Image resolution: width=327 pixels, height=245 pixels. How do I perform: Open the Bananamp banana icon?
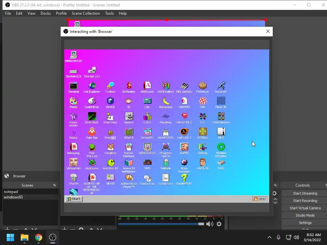[166, 103]
